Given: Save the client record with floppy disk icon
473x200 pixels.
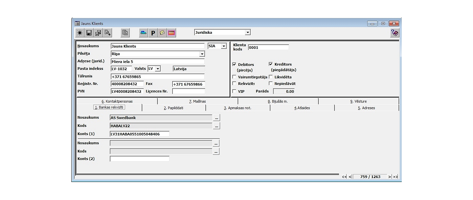Looking at the screenshot, I should coord(89,32).
